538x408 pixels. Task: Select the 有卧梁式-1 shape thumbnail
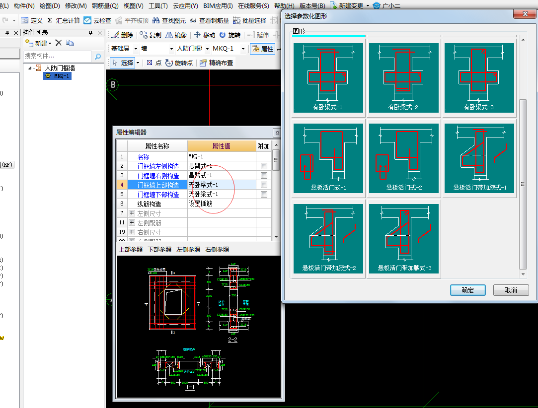click(x=328, y=77)
